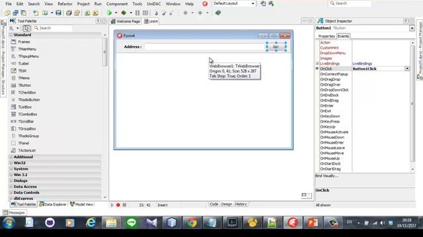Select the OnKeyPress event row
The height and width of the screenshot is (237, 423).
pyautogui.click(x=330, y=121)
